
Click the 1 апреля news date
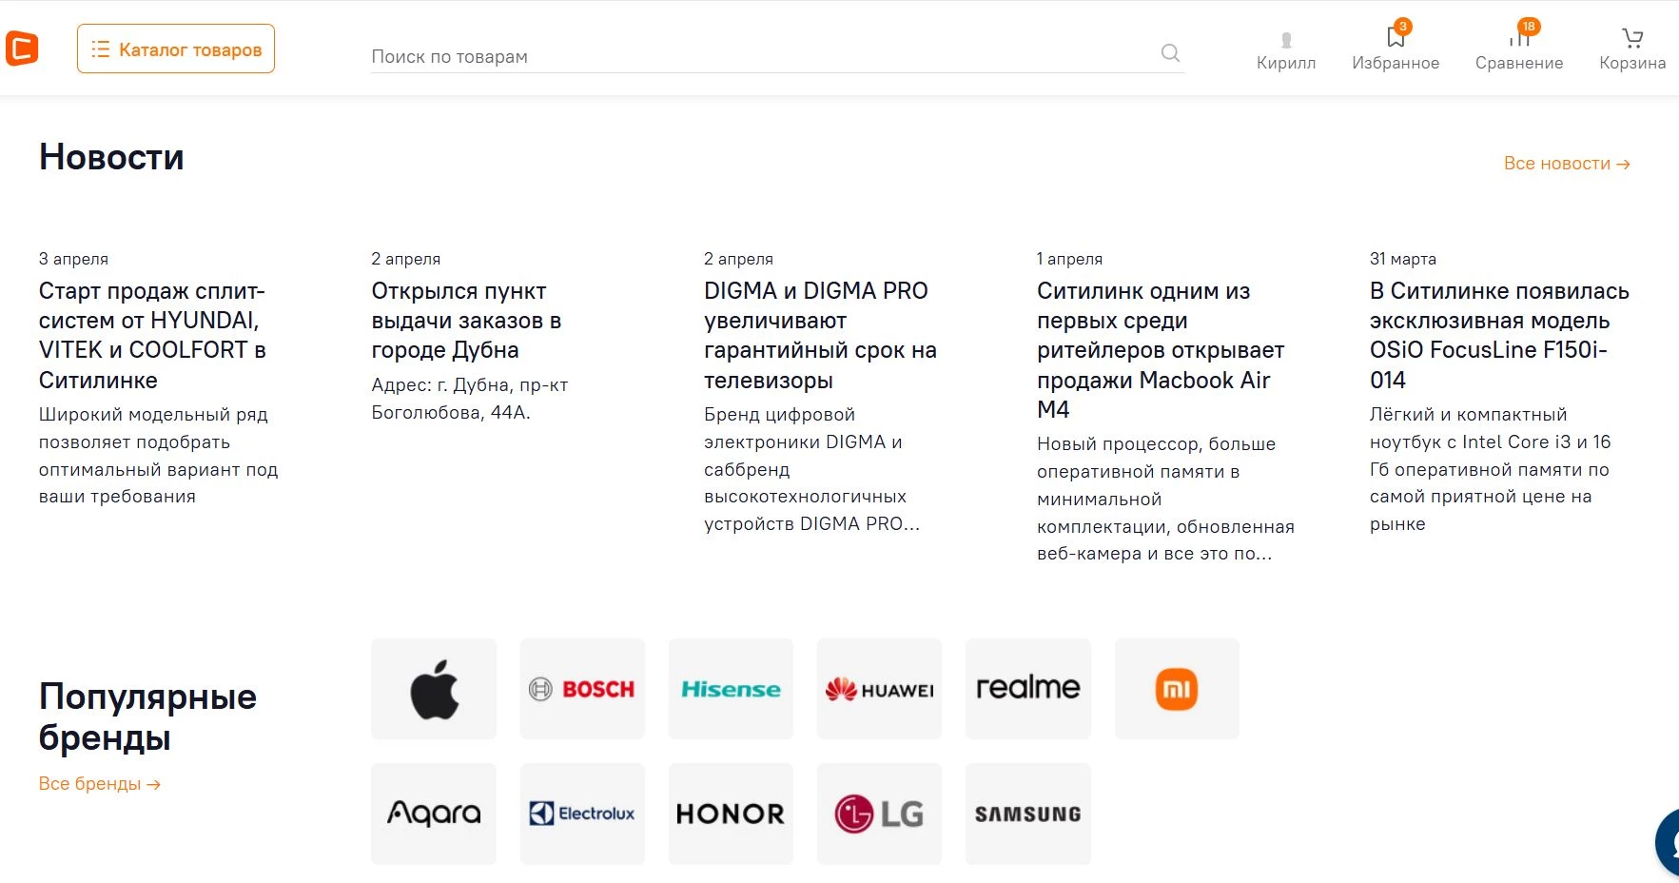pos(1069,259)
